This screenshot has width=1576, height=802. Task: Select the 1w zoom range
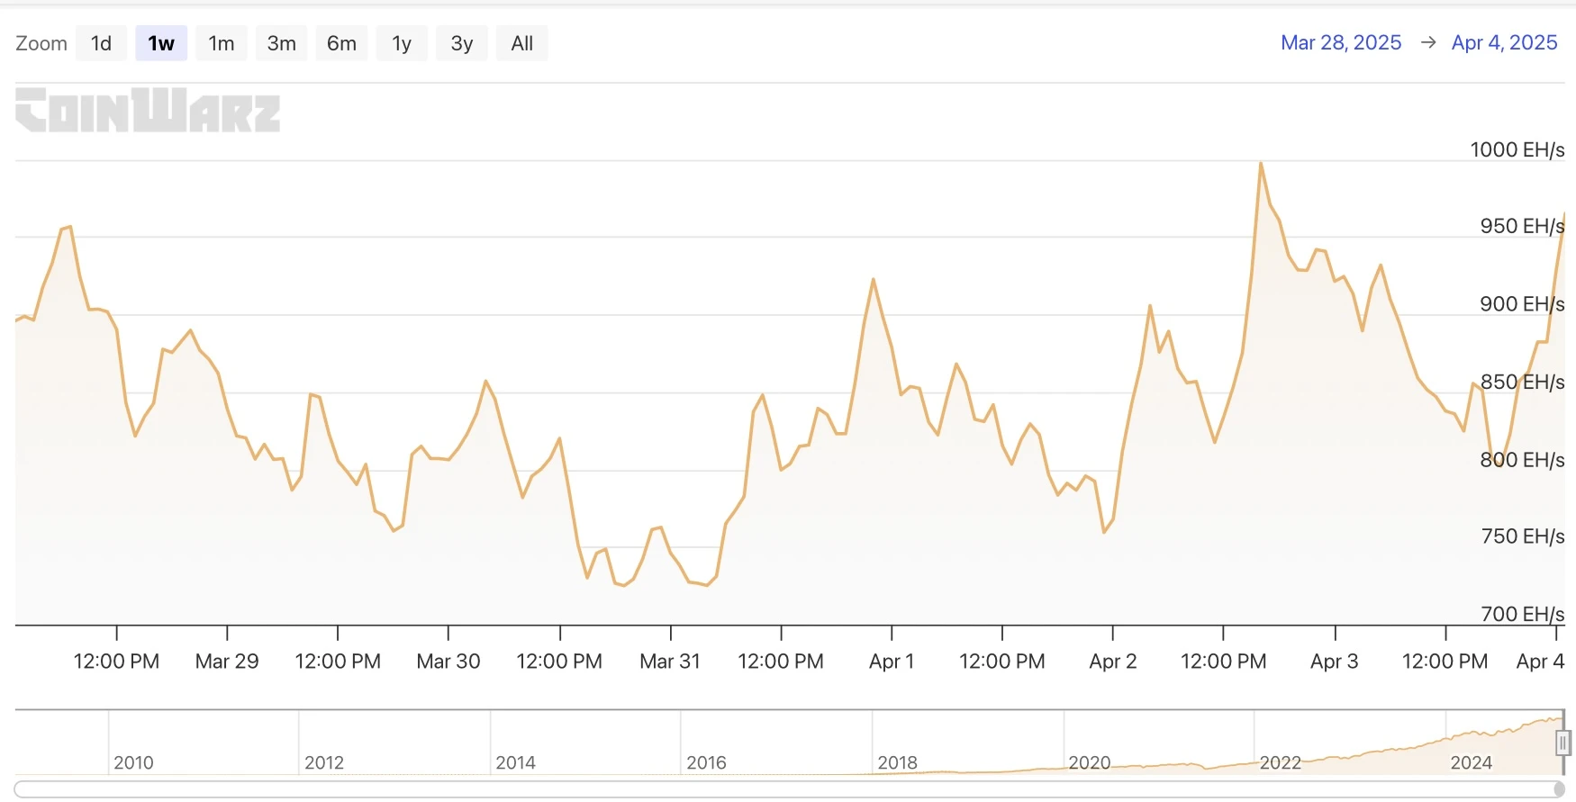(x=161, y=43)
